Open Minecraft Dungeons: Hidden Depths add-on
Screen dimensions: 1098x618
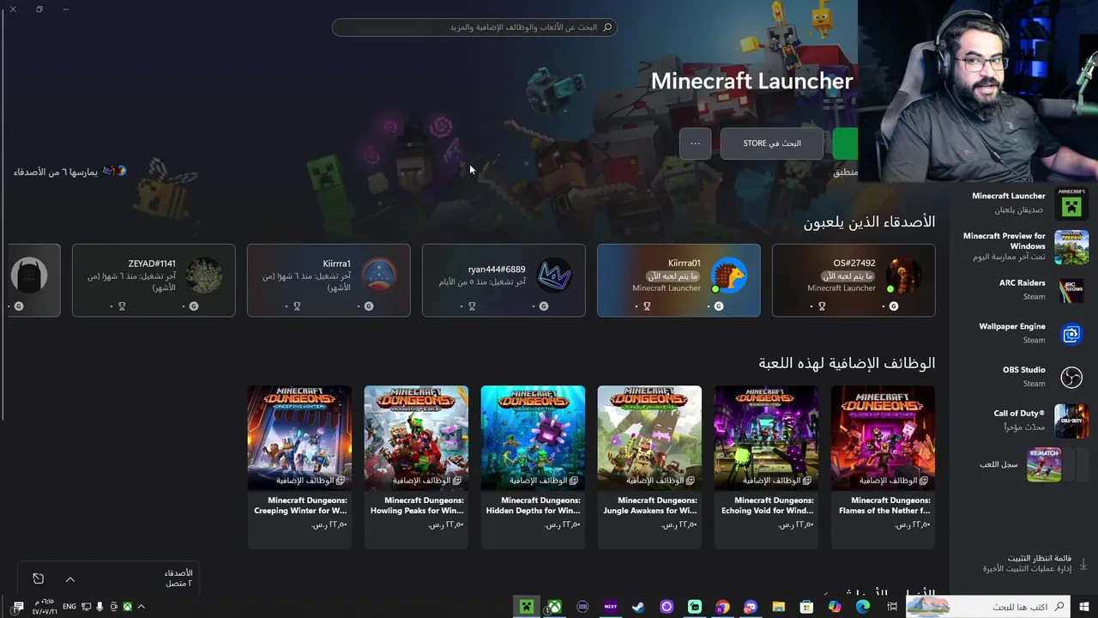(533, 466)
